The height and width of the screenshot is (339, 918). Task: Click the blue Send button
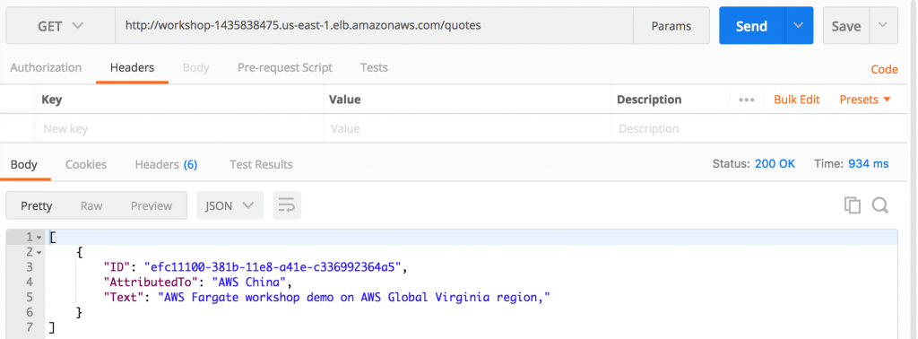[752, 26]
